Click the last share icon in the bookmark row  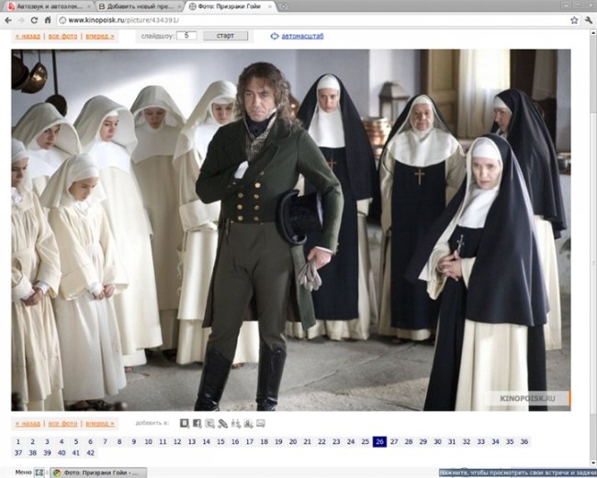[x=261, y=423]
